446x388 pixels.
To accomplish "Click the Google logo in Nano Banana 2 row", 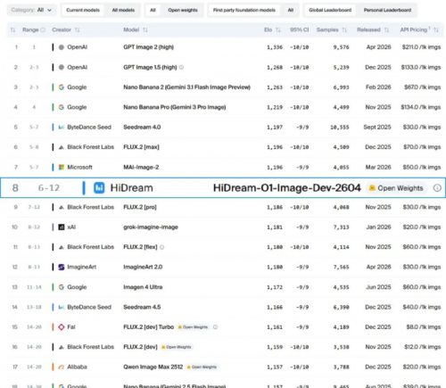I will [62, 87].
